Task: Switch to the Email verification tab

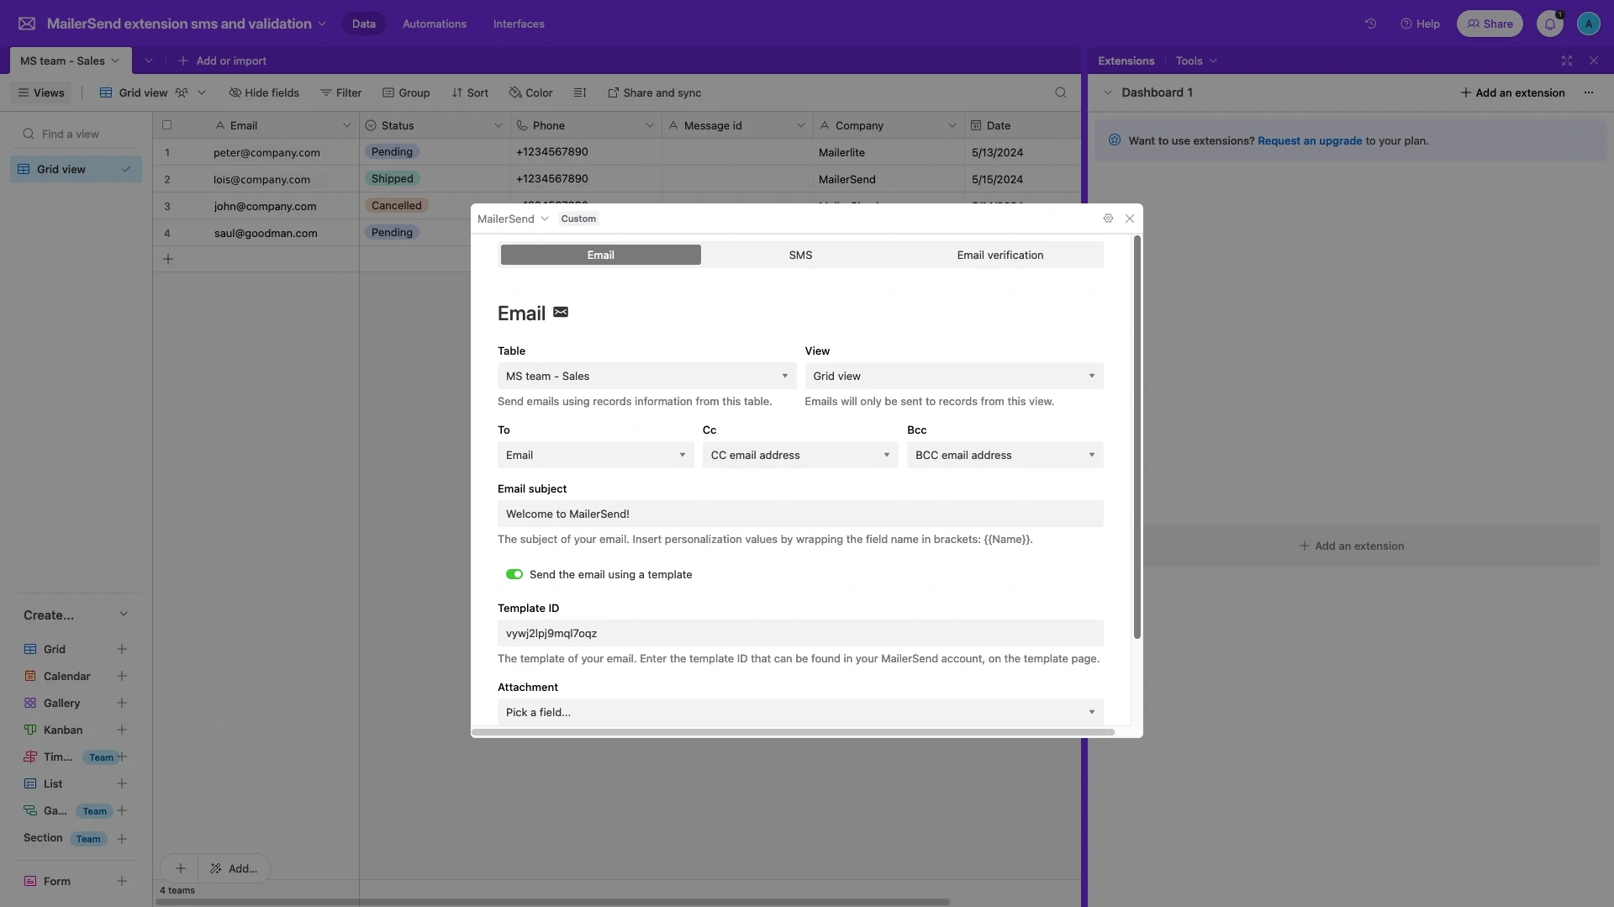Action: pos(1000,255)
